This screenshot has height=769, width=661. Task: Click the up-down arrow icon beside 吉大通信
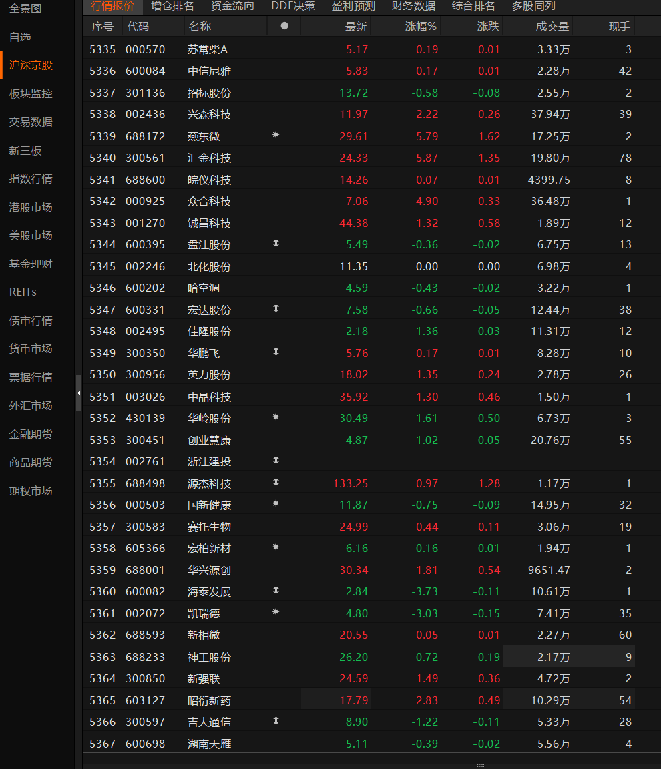(276, 720)
